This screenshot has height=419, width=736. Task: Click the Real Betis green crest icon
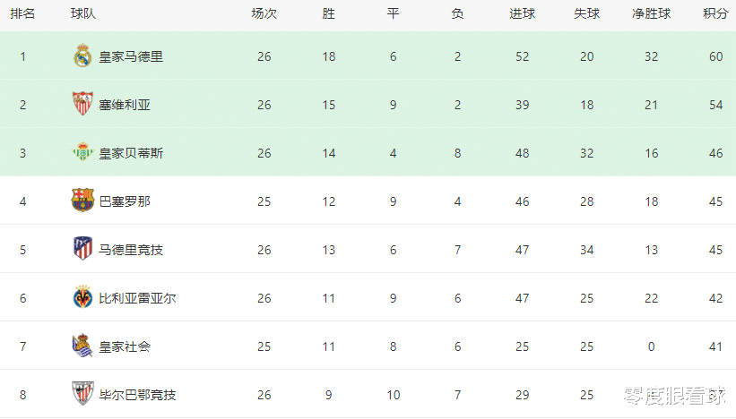click(x=82, y=152)
